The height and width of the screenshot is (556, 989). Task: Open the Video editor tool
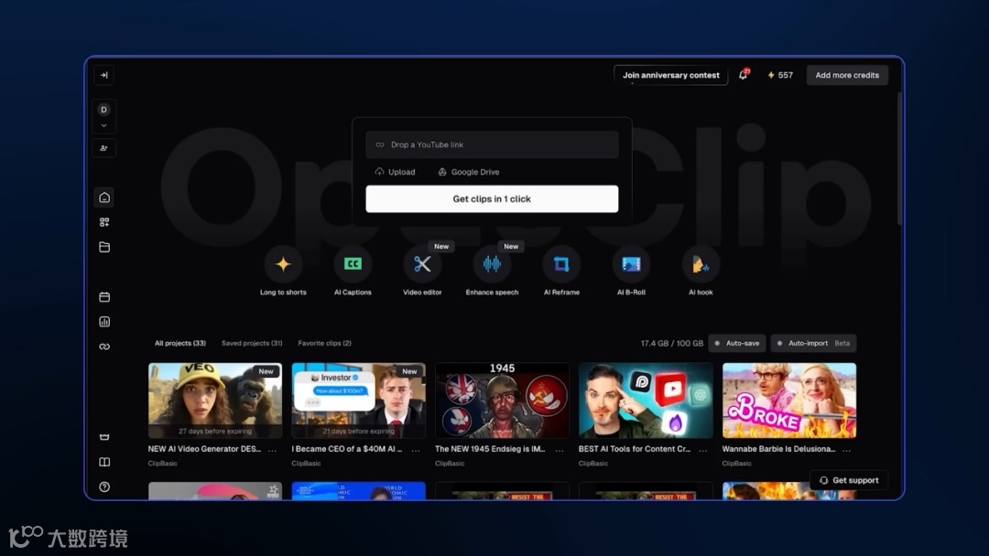[422, 271]
